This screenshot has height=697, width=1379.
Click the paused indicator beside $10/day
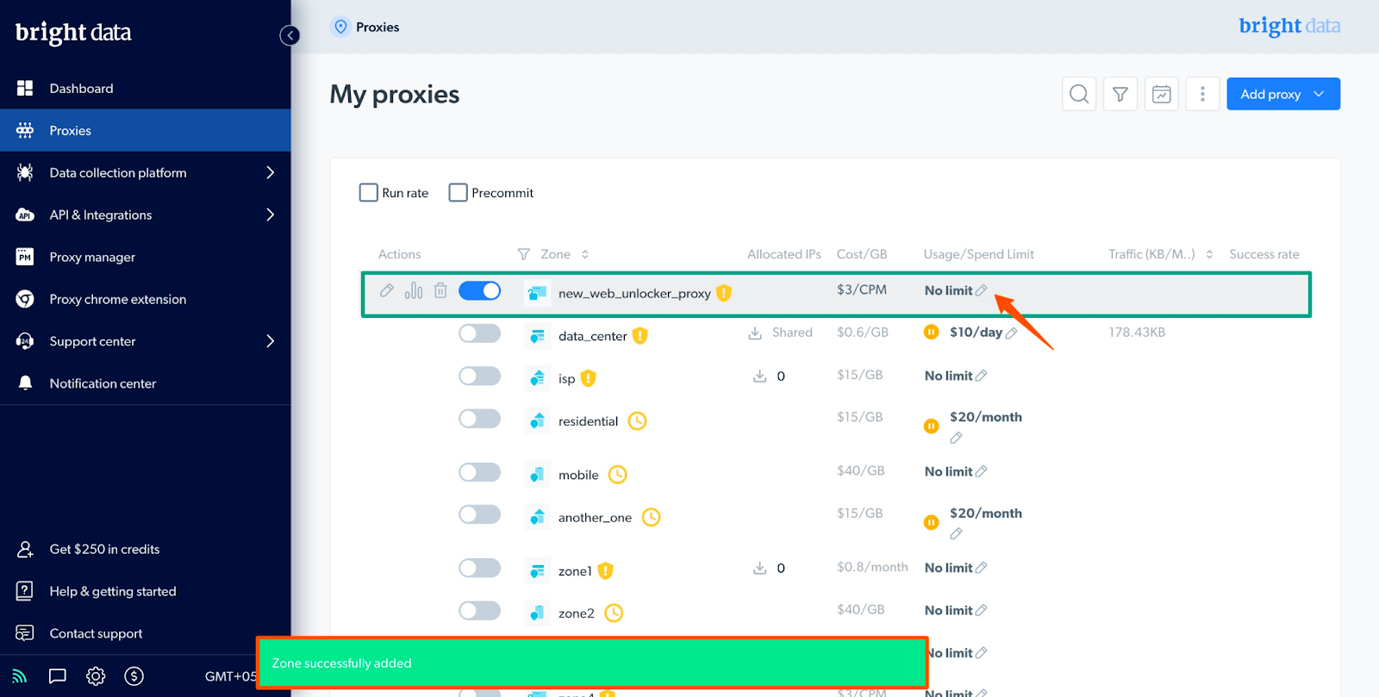[931, 332]
